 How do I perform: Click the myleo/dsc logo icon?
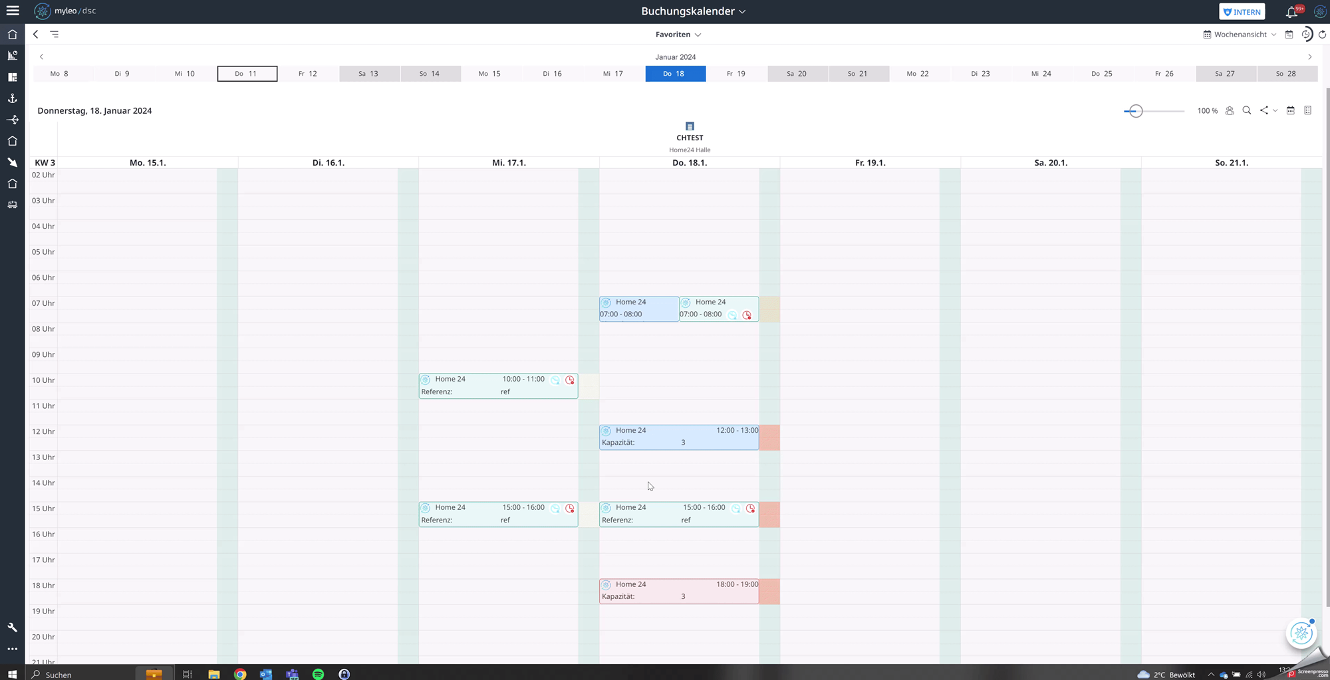[x=42, y=11]
